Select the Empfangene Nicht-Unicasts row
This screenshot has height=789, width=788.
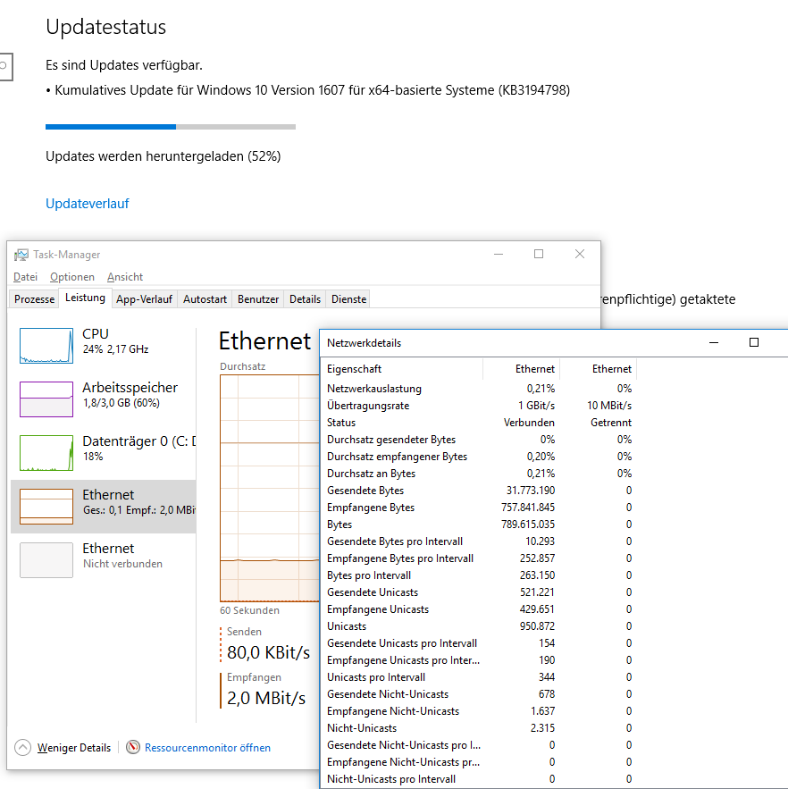tap(479, 711)
